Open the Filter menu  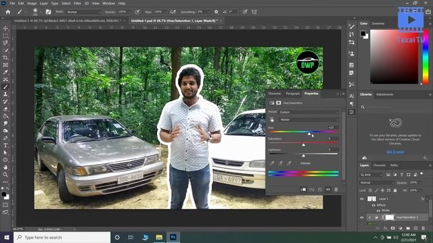point(77,3)
